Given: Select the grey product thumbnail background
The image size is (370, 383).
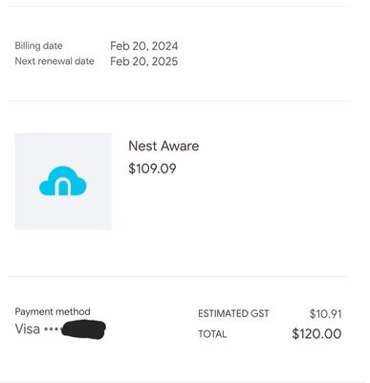Looking at the screenshot, I should (63, 181).
